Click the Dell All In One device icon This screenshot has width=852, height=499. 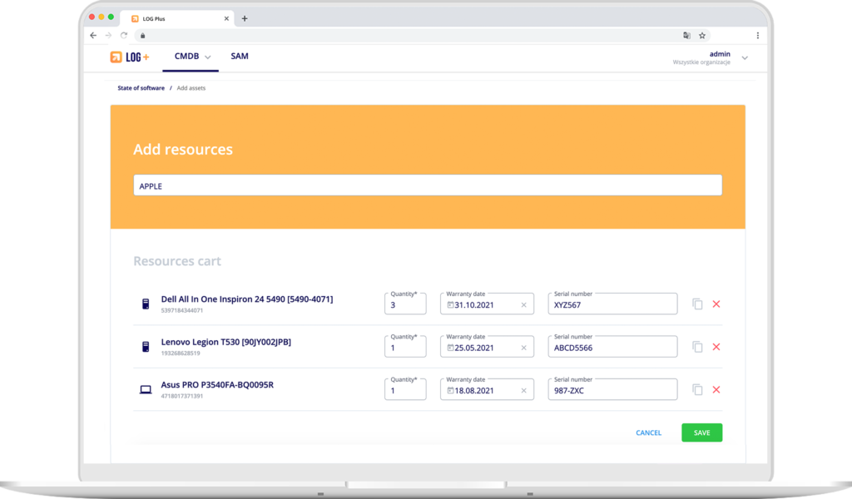(x=146, y=304)
